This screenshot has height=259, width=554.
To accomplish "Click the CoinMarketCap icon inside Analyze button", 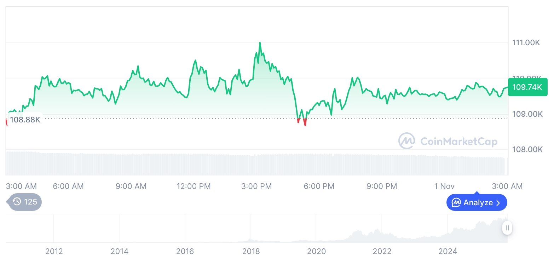I will (x=456, y=203).
